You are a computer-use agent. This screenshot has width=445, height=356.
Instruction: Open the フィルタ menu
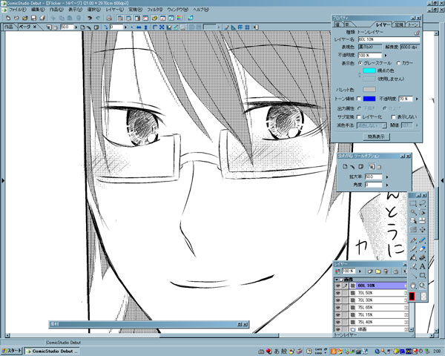coord(155,10)
